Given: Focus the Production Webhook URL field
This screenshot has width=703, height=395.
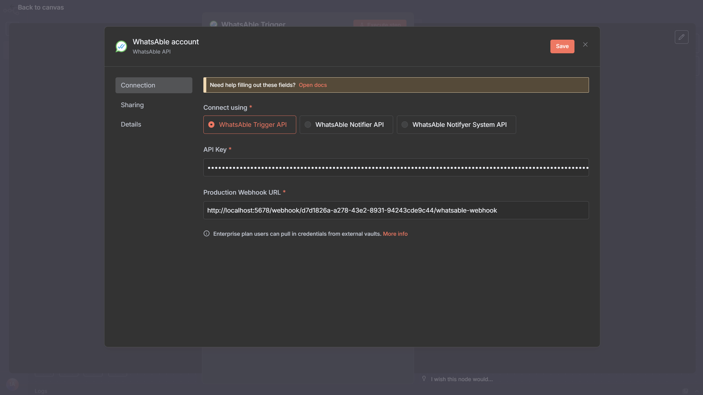Looking at the screenshot, I should click(396, 210).
